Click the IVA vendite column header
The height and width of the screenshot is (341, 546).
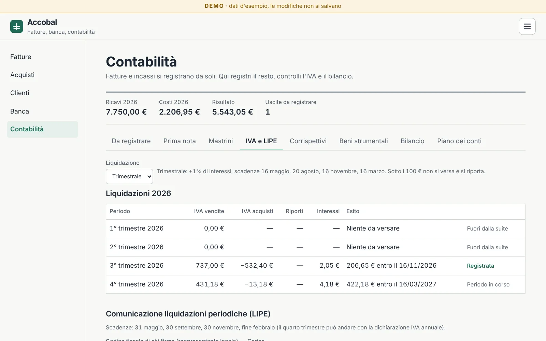[209, 211]
